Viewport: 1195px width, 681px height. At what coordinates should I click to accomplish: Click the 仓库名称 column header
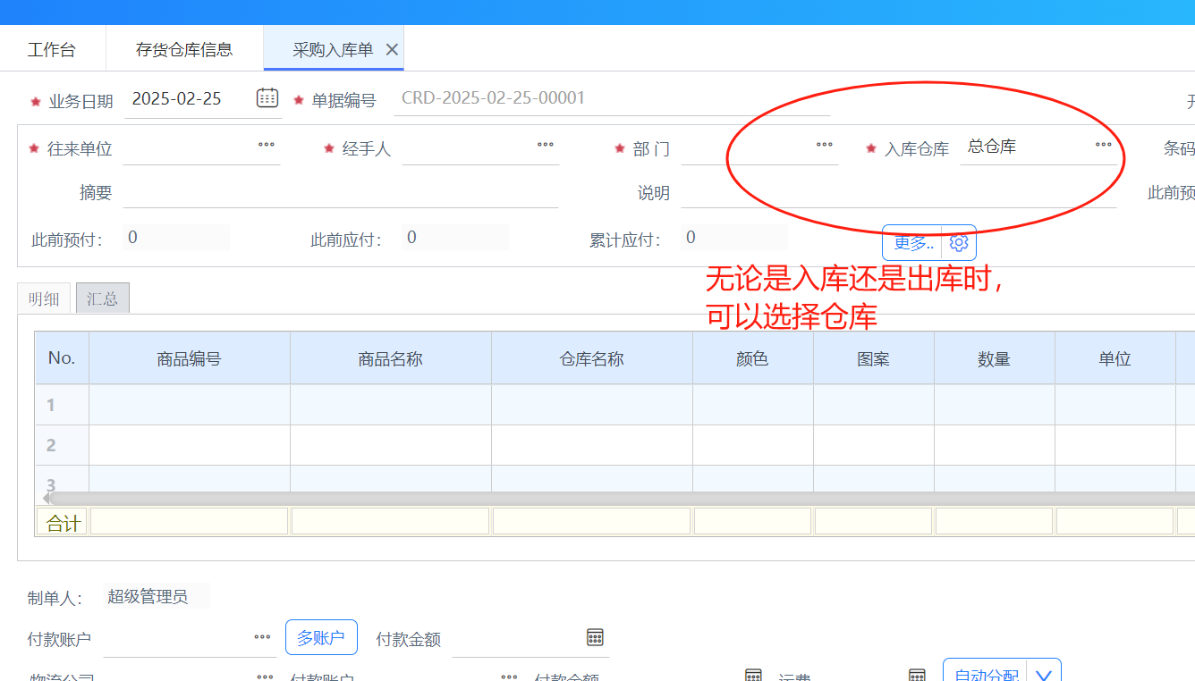[591, 358]
